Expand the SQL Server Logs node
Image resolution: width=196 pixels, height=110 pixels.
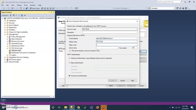[7, 48]
